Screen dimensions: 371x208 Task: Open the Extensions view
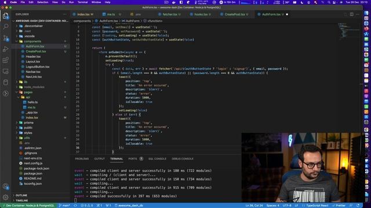pos(6,60)
